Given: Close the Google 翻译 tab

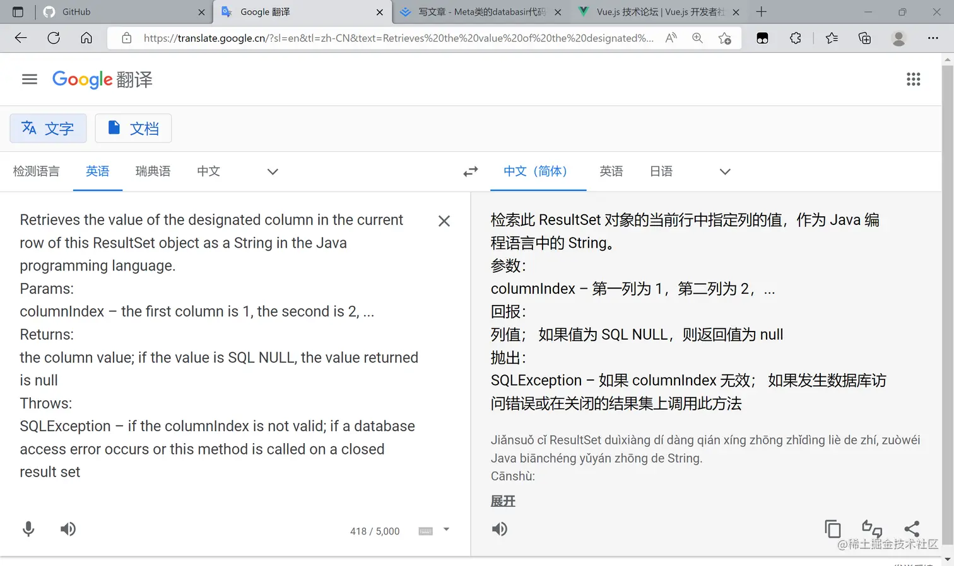Looking at the screenshot, I should (379, 12).
